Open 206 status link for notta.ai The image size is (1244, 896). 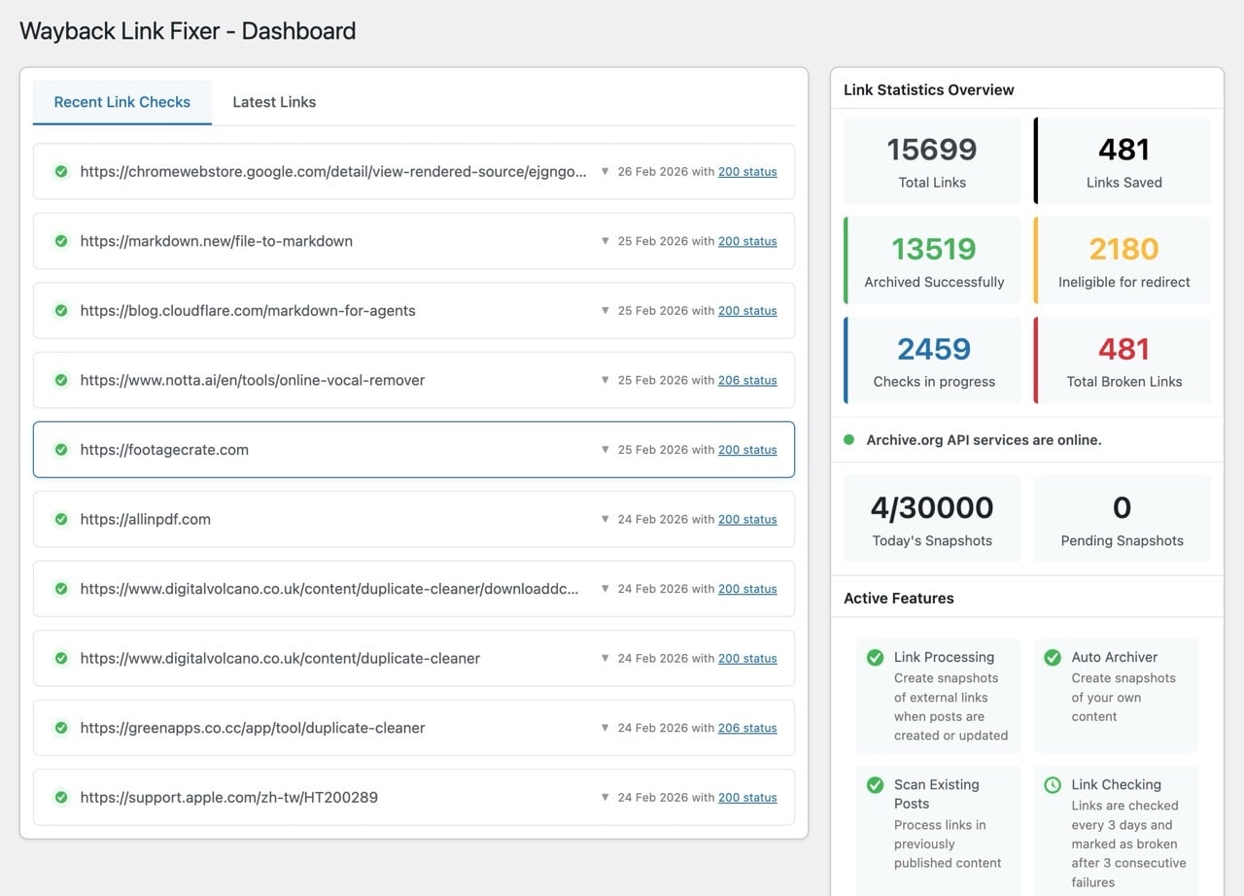tap(746, 381)
